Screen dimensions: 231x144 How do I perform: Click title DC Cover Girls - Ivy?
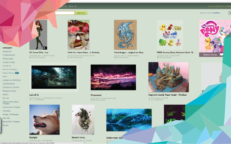39,52
